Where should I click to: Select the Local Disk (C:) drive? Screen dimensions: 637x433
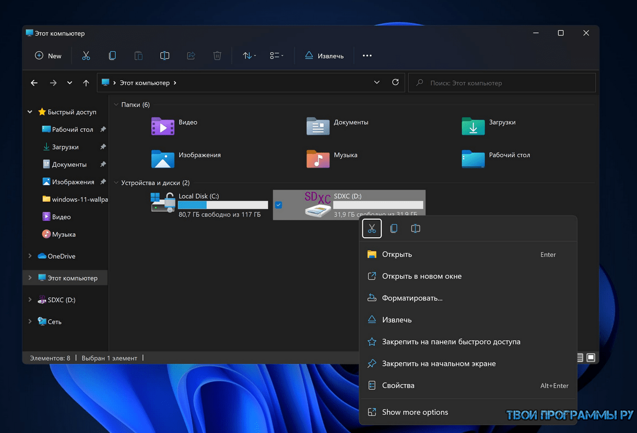coord(209,205)
